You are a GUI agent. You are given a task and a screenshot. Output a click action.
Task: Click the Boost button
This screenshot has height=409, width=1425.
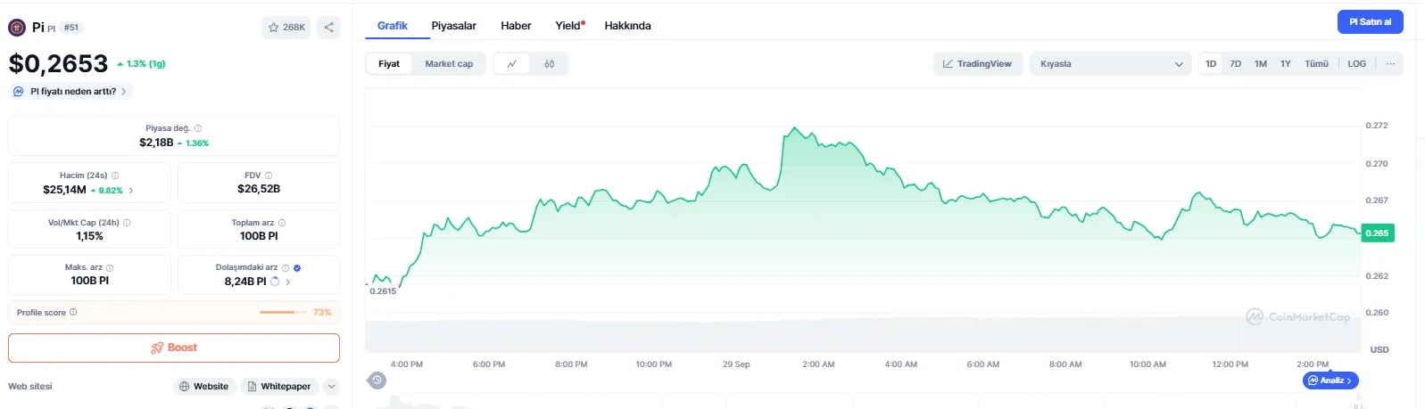click(174, 348)
